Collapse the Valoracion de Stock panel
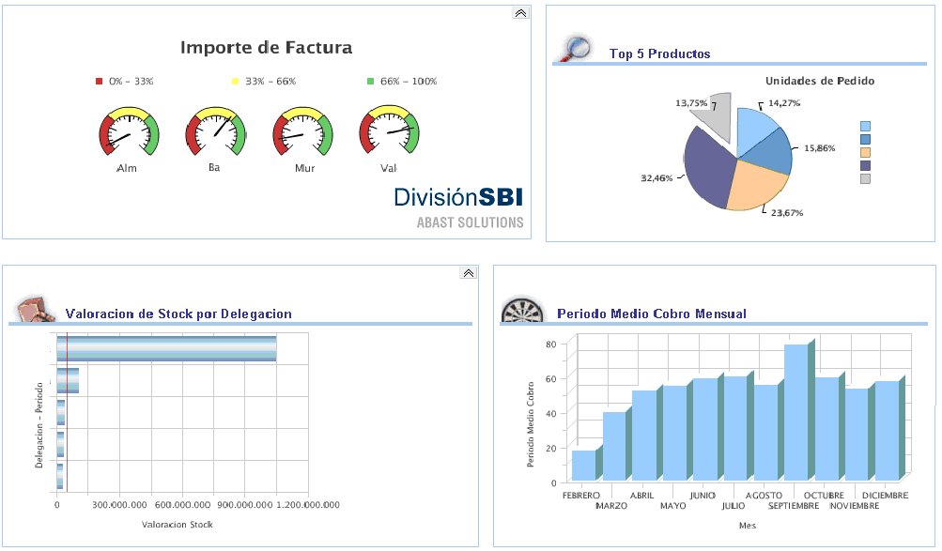 click(x=468, y=273)
